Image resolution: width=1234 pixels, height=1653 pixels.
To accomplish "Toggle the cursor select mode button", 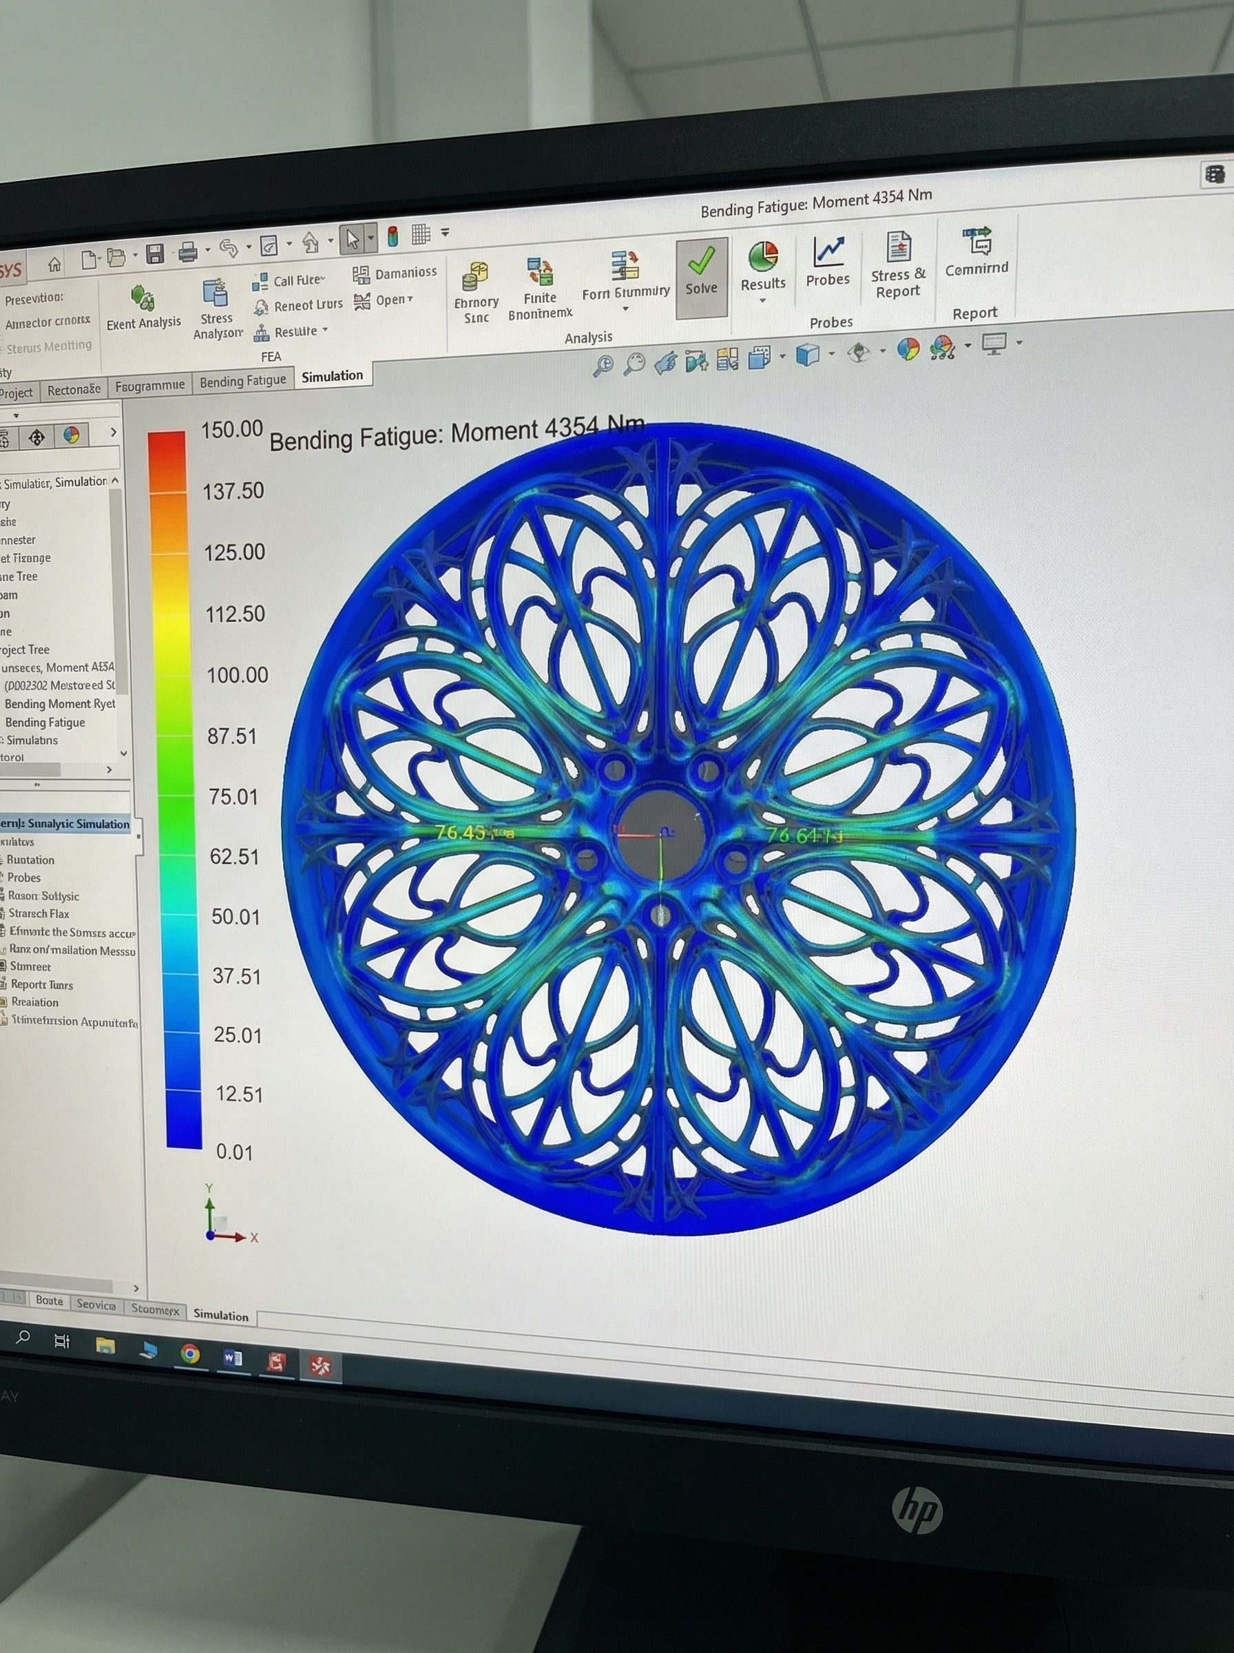I will point(351,240).
